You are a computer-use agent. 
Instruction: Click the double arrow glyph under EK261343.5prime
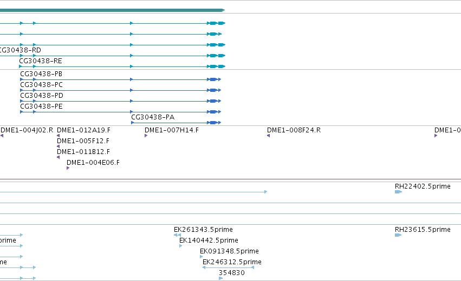click(177, 235)
